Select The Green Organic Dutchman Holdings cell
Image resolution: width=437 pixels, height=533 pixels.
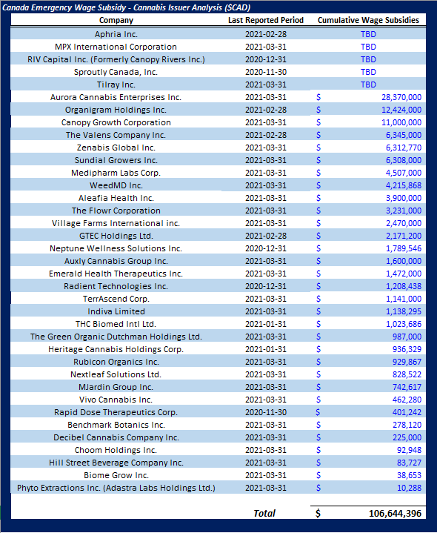pos(116,337)
